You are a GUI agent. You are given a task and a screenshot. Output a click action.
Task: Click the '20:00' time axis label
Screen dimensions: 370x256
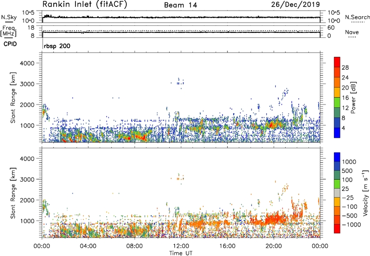274,246
